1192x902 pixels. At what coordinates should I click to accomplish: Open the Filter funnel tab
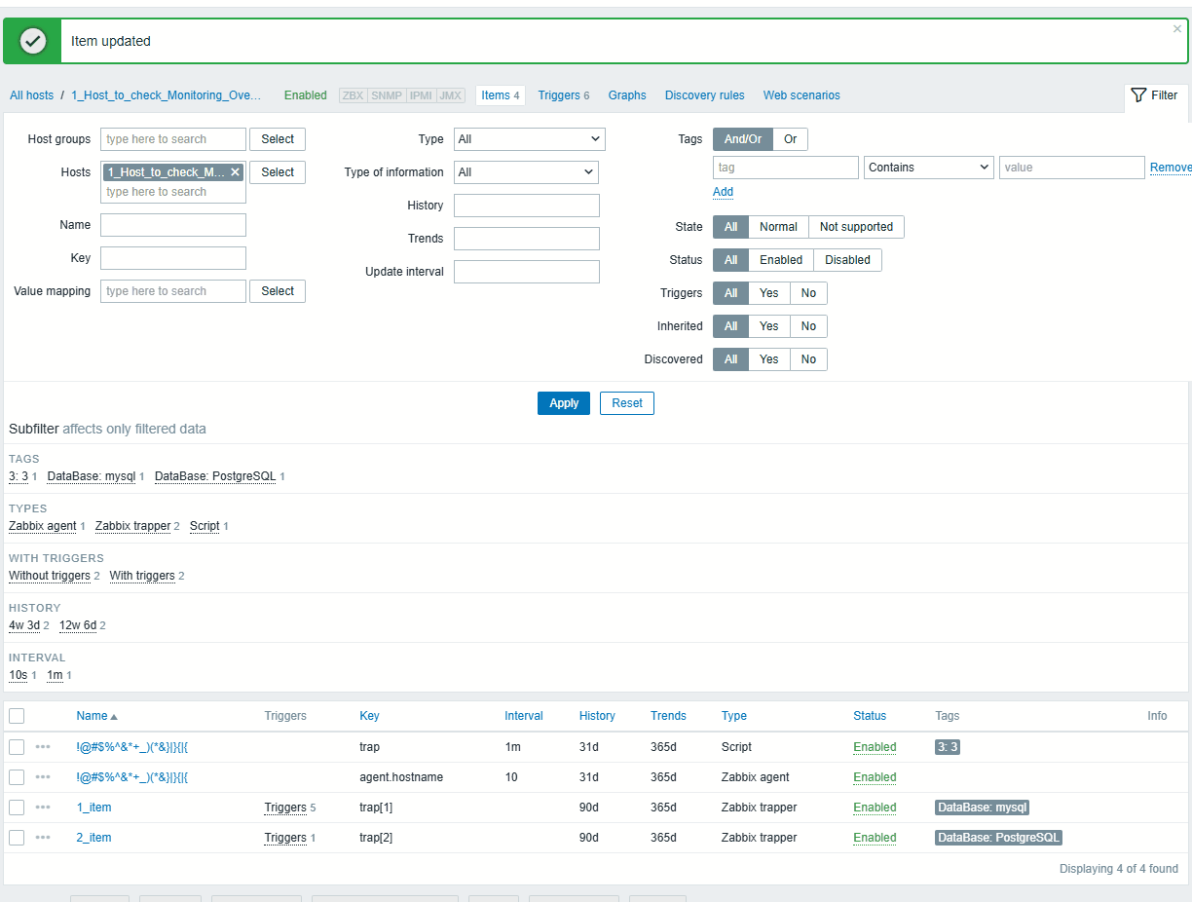pyautogui.click(x=1155, y=95)
